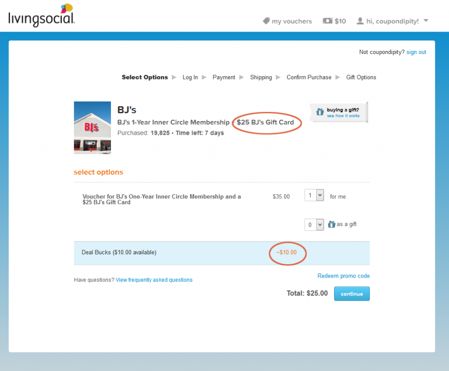Screen dimensions: 449x371
Task: Open the 'as a gift' quantity dropdown
Action: 314,224
